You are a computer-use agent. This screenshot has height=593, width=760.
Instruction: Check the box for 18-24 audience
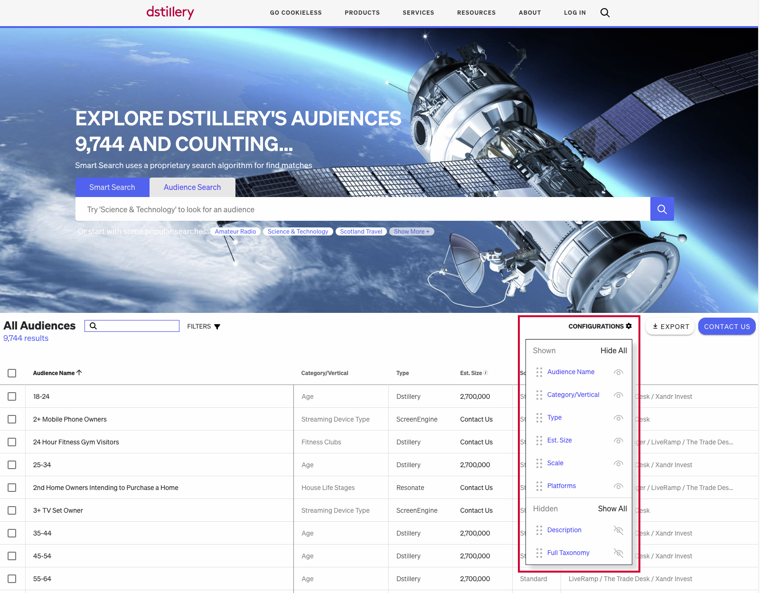[x=12, y=396]
